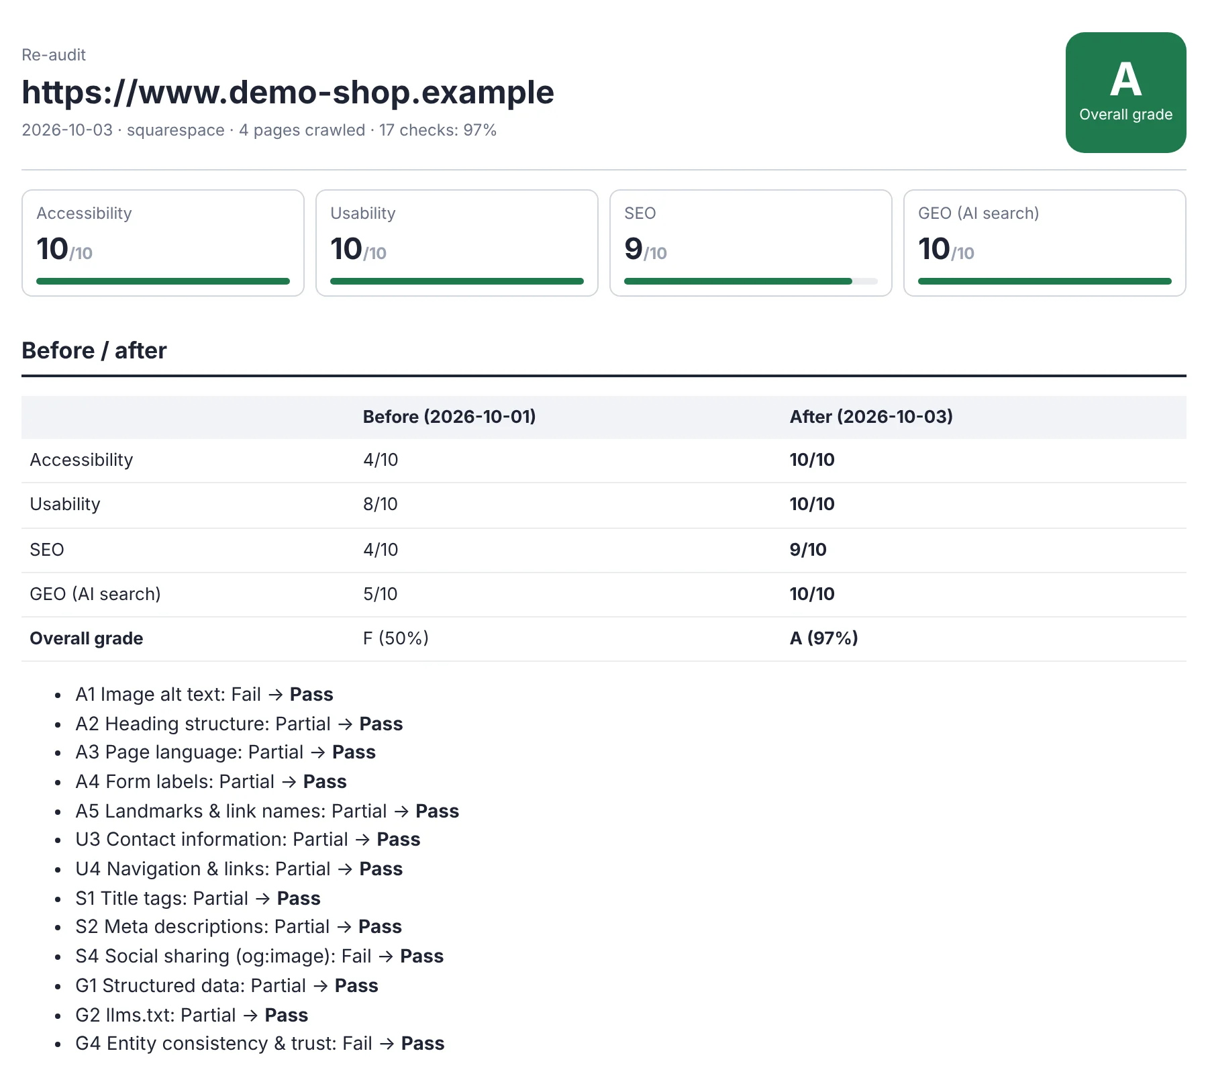Screen dimensions: 1208x1082
Task: Click the F (50%) overall grade cell
Action: coord(396,638)
